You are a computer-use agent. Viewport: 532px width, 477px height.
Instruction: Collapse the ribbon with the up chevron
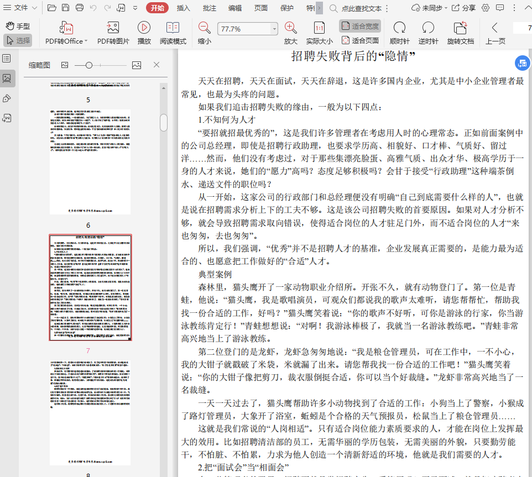click(528, 8)
